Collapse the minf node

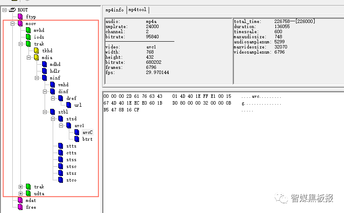37,78
